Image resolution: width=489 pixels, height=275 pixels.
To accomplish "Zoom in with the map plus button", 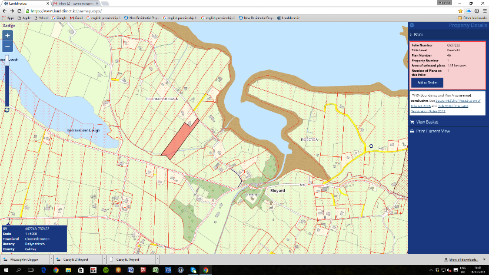I will (x=8, y=36).
